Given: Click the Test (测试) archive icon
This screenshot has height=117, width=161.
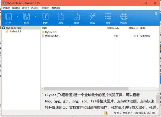Looking at the screenshot, I should tap(92, 16).
